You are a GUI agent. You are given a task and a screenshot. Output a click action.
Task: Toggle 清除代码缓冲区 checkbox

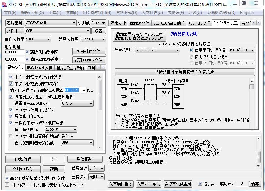27,52
